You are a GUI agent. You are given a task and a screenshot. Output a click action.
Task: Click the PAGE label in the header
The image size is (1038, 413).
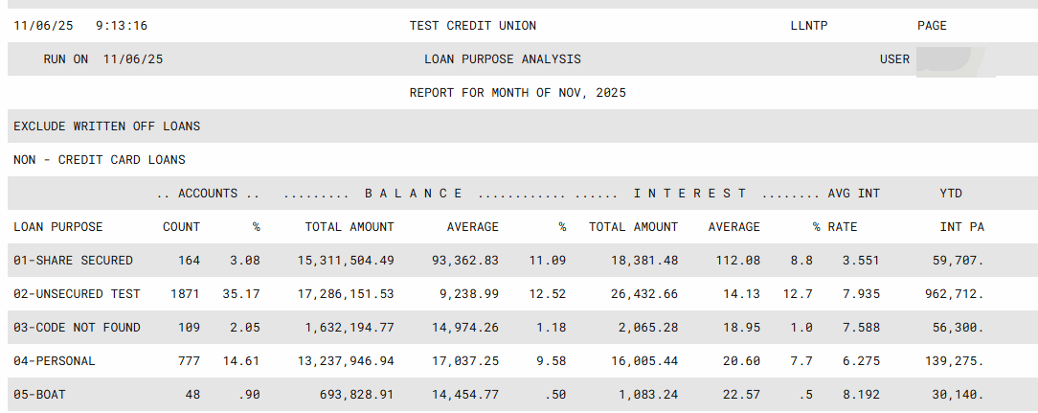[932, 26]
